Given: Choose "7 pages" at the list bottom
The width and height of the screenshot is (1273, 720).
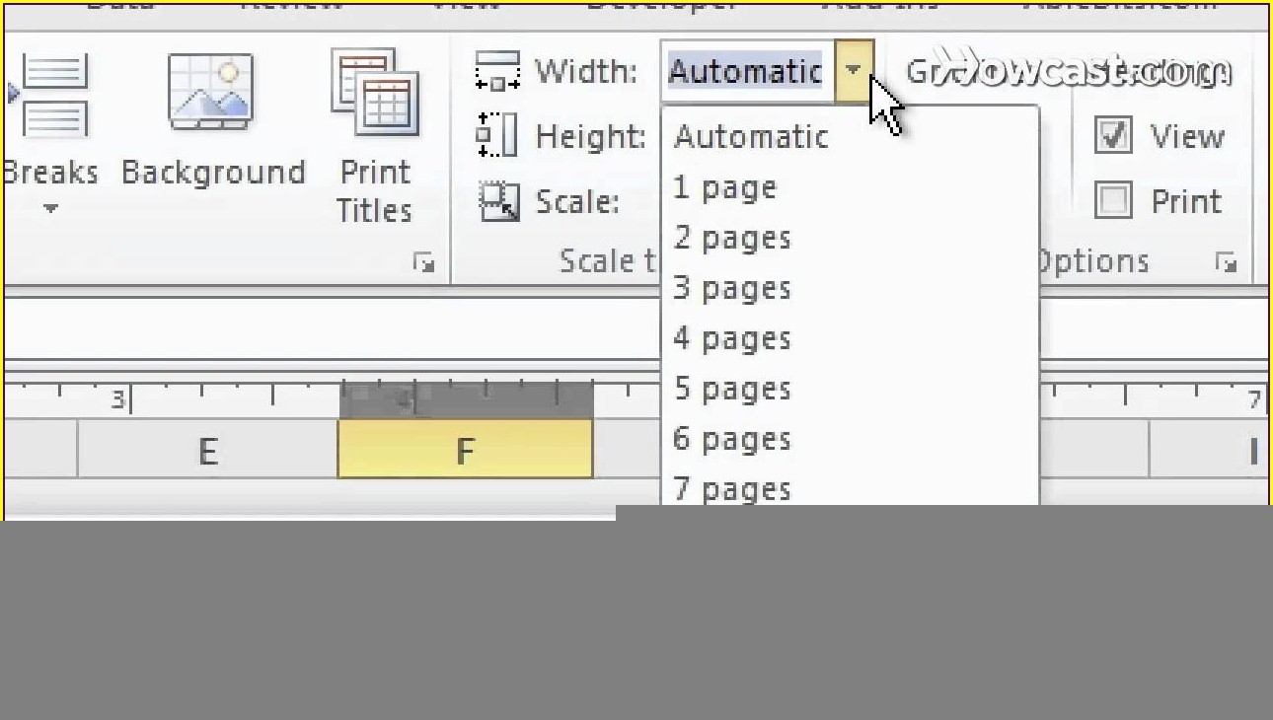Looking at the screenshot, I should (732, 489).
